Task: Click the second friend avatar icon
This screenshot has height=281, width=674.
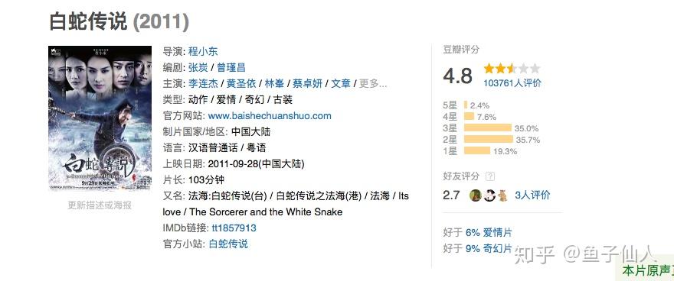Action: (x=489, y=195)
